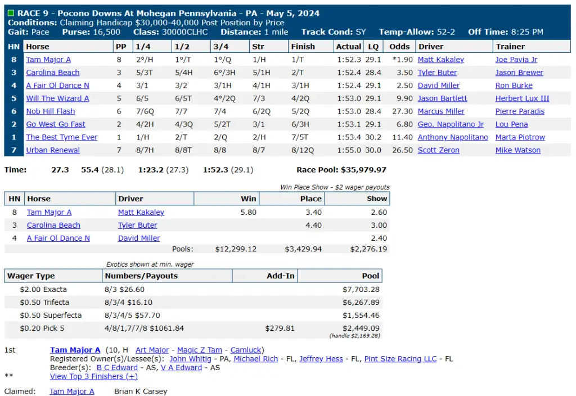Click Carolina Beach in the payouts table

click(53, 225)
